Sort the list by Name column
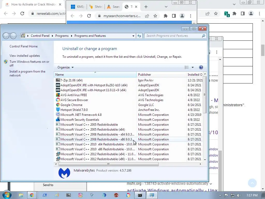 pyautogui.click(x=95, y=74)
